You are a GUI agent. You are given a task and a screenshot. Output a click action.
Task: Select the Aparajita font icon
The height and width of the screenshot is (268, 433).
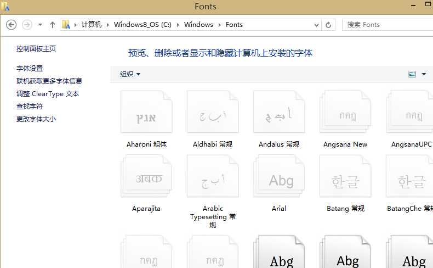point(146,176)
